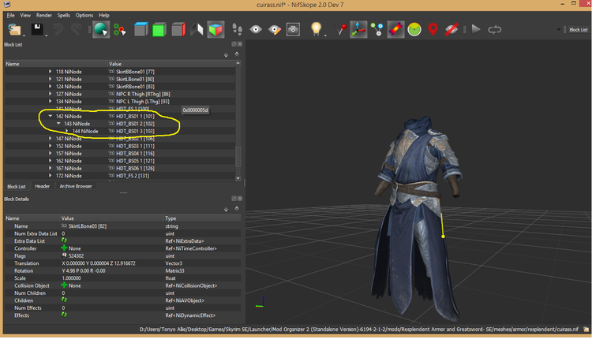This screenshot has width=592, height=339.
Task: Enable Walk mode footprints icon
Action: pos(237,29)
